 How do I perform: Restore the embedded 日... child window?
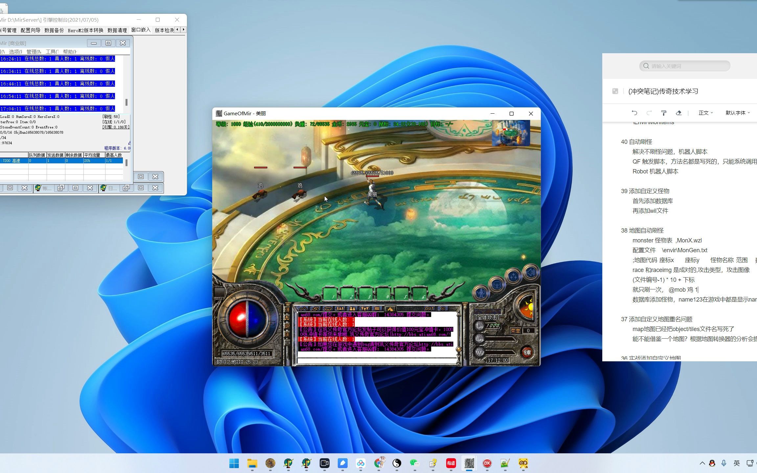point(126,188)
